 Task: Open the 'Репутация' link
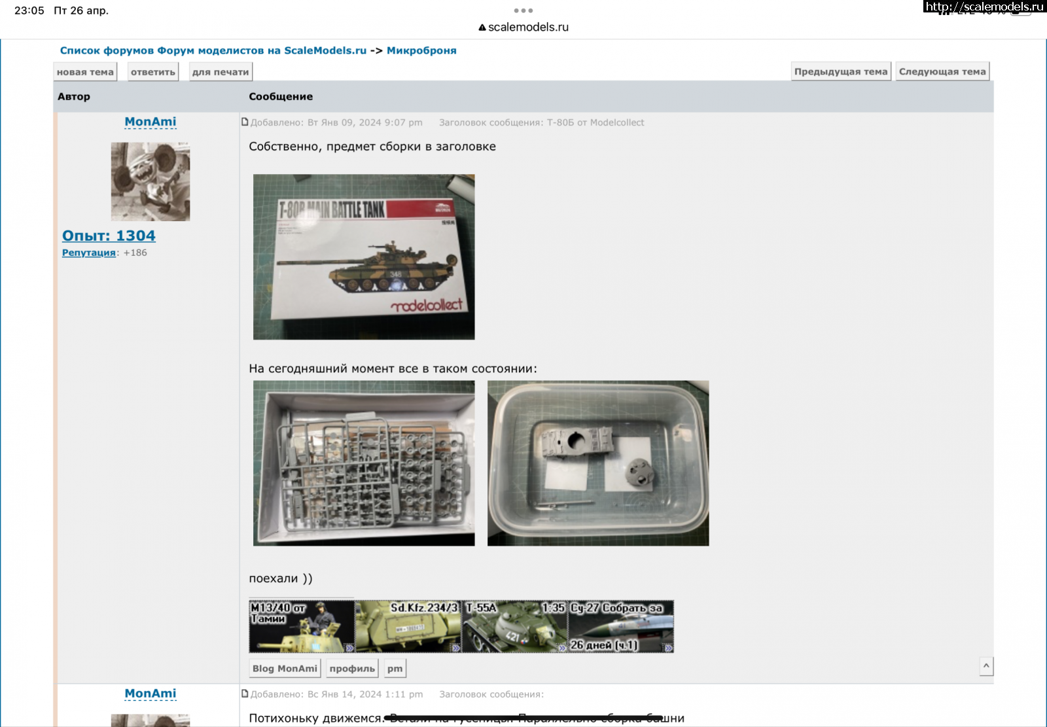89,253
